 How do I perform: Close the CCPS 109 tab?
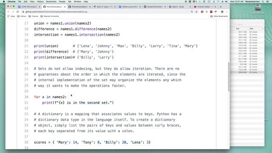[40, 7]
